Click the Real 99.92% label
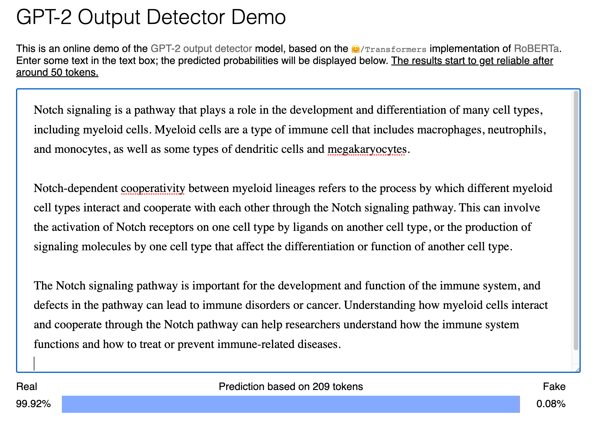The image size is (603, 424). 33,404
